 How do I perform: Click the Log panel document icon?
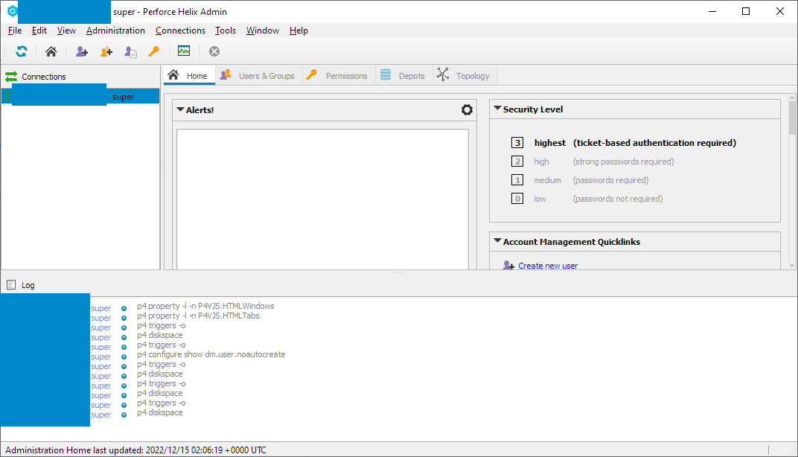tap(11, 285)
